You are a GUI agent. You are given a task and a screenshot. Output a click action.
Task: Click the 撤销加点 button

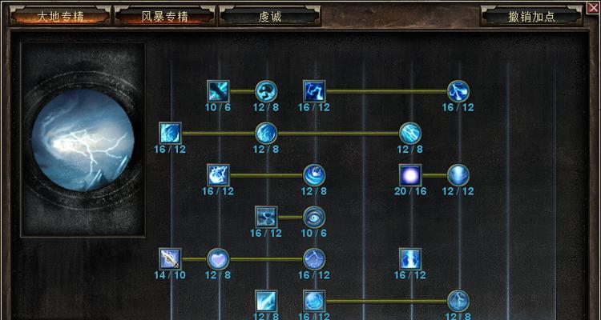[531, 16]
